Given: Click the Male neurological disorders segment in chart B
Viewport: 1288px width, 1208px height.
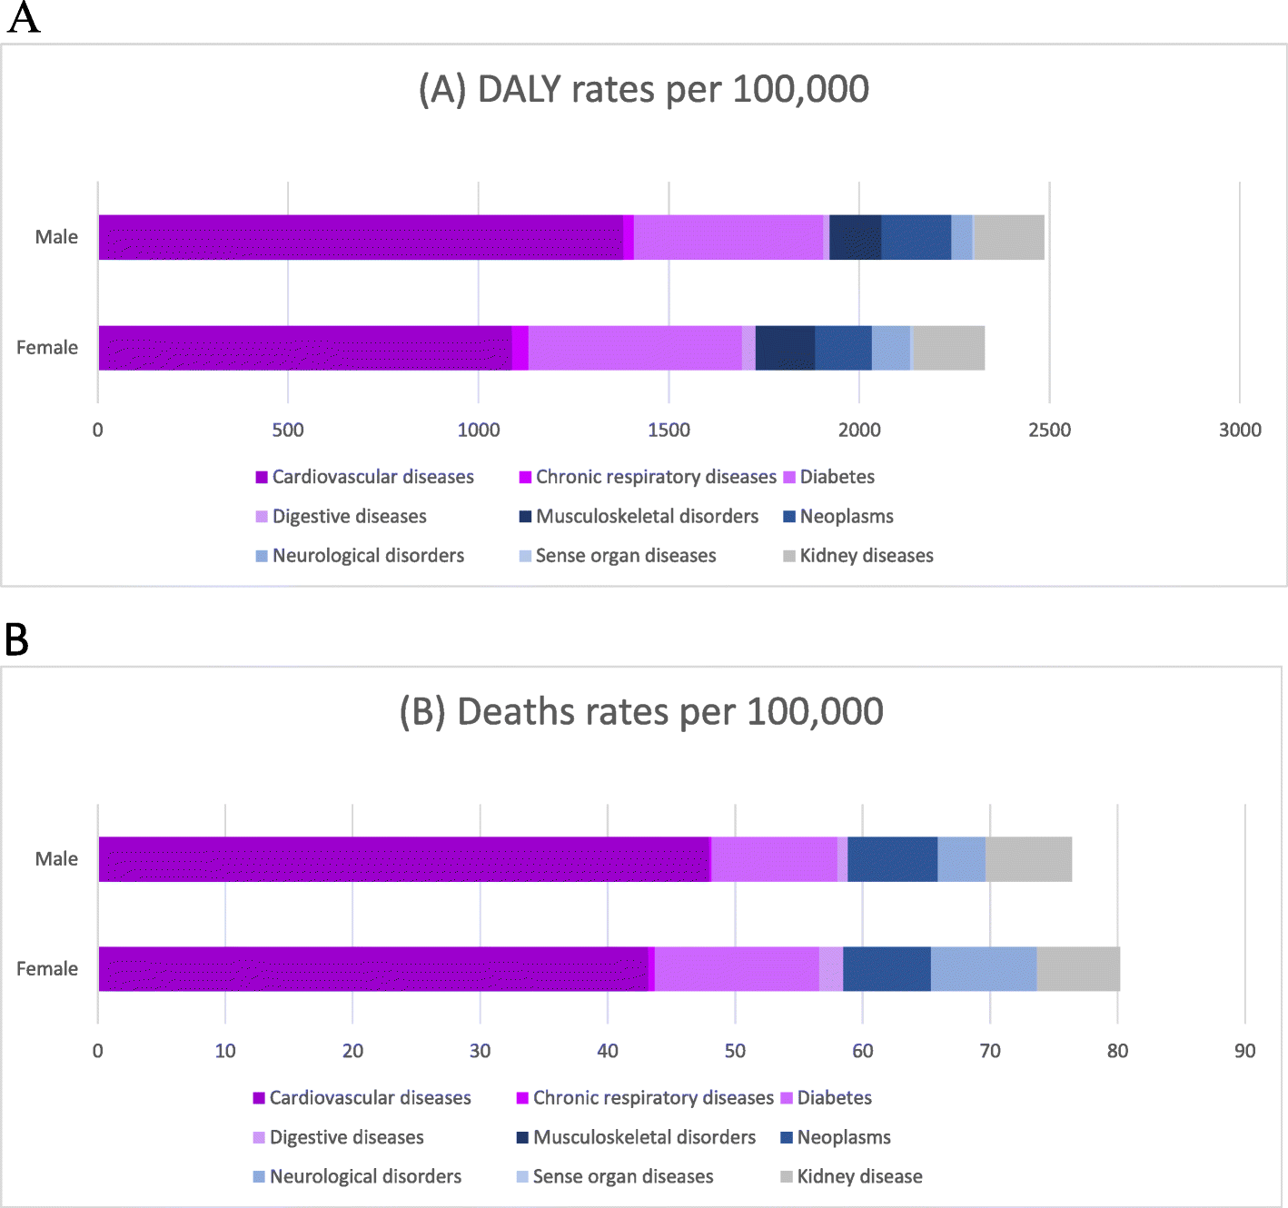Looking at the screenshot, I should coord(962,859).
